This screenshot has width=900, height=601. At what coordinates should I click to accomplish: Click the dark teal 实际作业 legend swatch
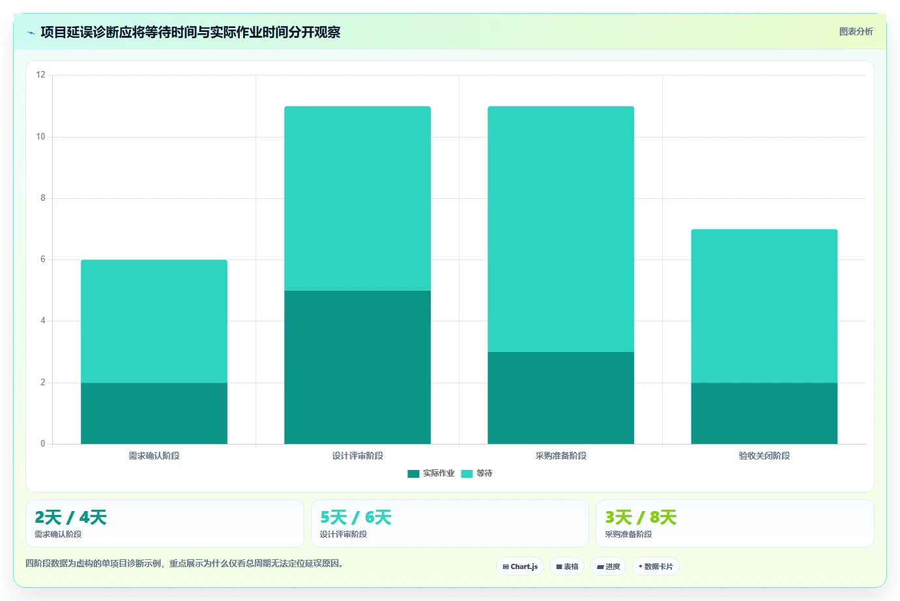(x=413, y=474)
